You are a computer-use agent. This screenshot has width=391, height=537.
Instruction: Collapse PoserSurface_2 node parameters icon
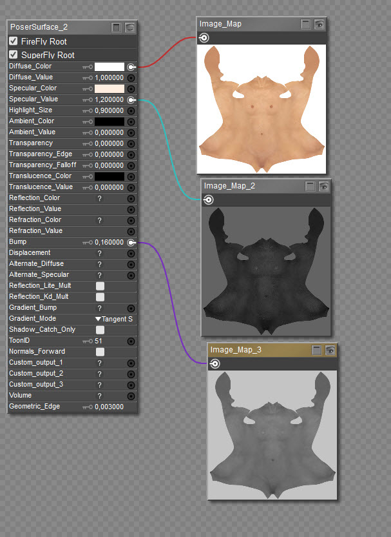(117, 27)
